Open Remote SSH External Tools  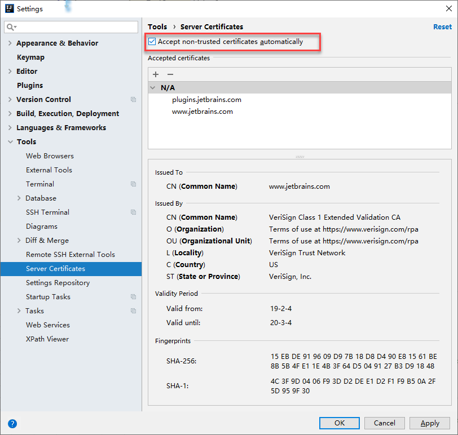(x=71, y=254)
